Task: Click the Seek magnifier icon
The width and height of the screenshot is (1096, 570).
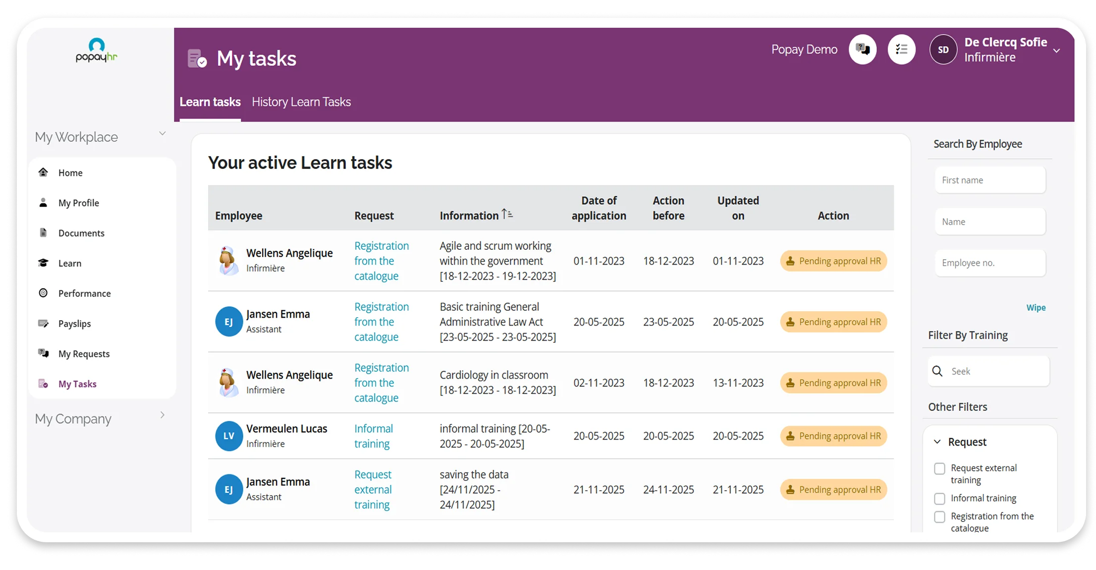Action: click(937, 371)
